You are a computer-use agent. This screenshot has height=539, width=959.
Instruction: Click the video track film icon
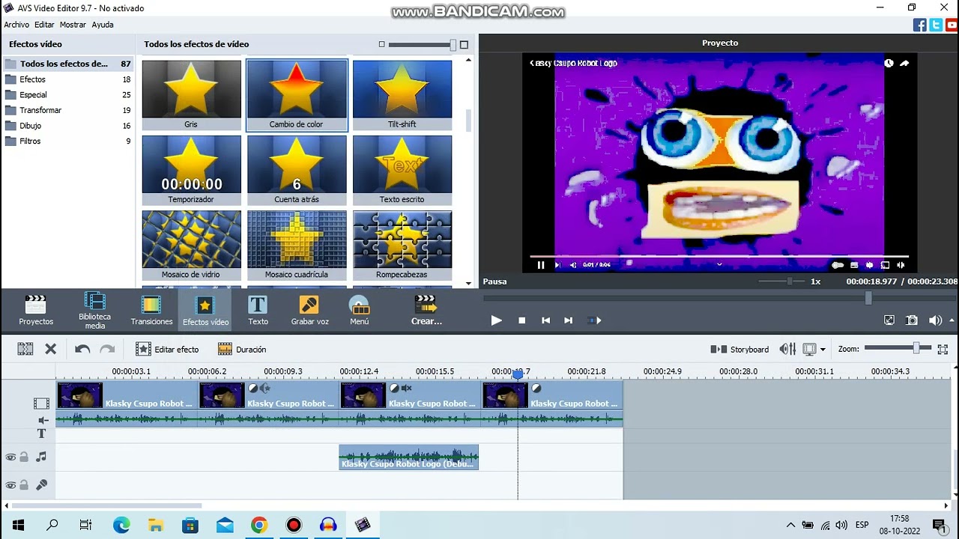[x=41, y=404]
